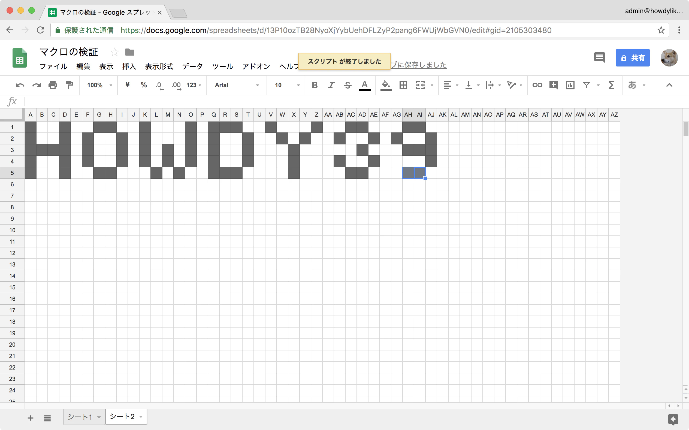This screenshot has height=430, width=689.
Task: Click the Merge cells icon
Action: (x=420, y=85)
